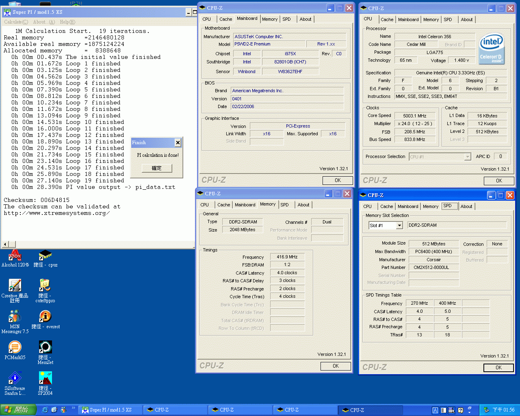Viewport: 520px width, 416px height.
Task: Select the Memory tab in the Memory Slot window
Action: click(431, 206)
